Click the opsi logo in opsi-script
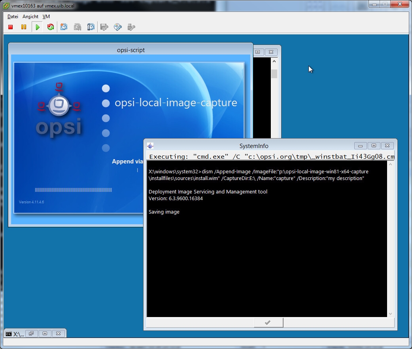 click(59, 110)
